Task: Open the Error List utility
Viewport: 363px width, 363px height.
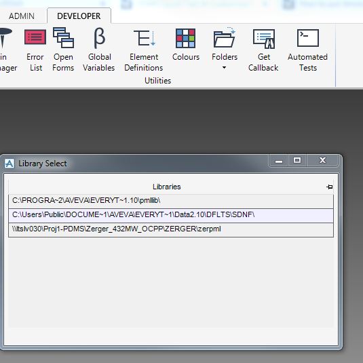Action: pyautogui.click(x=35, y=50)
